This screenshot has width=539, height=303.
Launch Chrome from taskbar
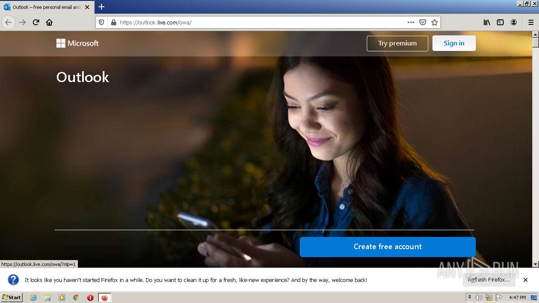pos(76,298)
